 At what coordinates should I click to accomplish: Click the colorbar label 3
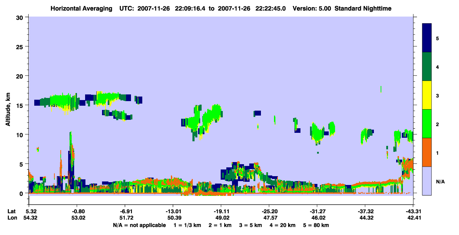pyautogui.click(x=438, y=95)
